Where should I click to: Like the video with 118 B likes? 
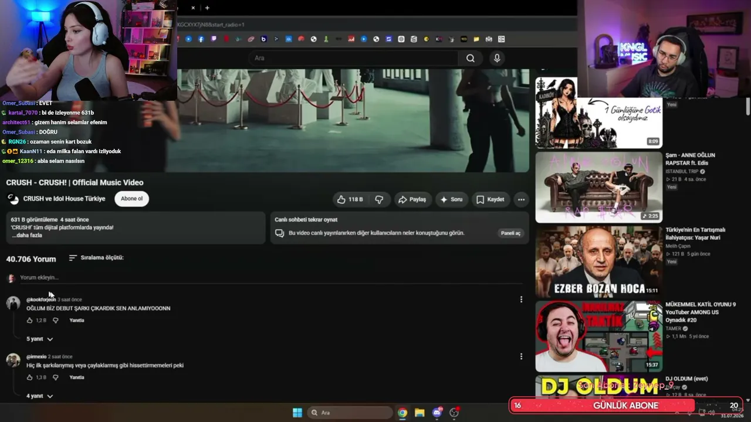(350, 199)
